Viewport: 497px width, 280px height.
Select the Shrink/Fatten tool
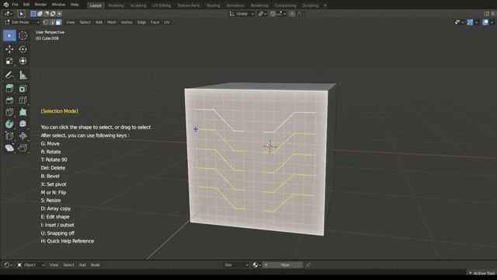[23, 136]
